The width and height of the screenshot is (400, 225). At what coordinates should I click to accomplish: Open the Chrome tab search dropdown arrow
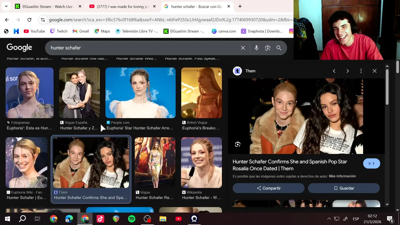pyautogui.click(x=6, y=6)
